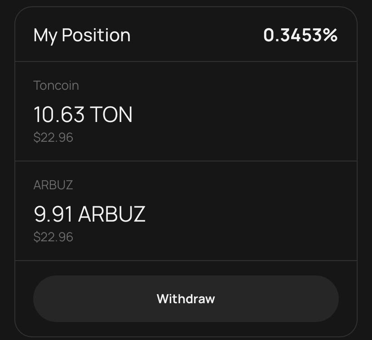Click the $22.96 value under 9.91 ARBUZ
Image resolution: width=372 pixels, height=340 pixels.
click(x=53, y=237)
